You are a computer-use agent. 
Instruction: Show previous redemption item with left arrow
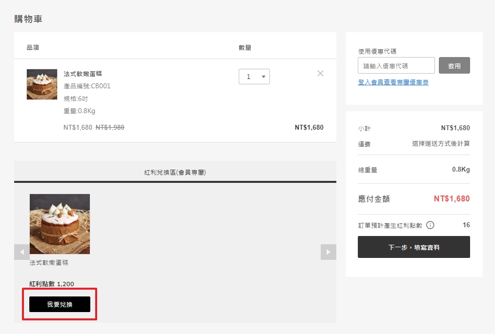pos(22,252)
